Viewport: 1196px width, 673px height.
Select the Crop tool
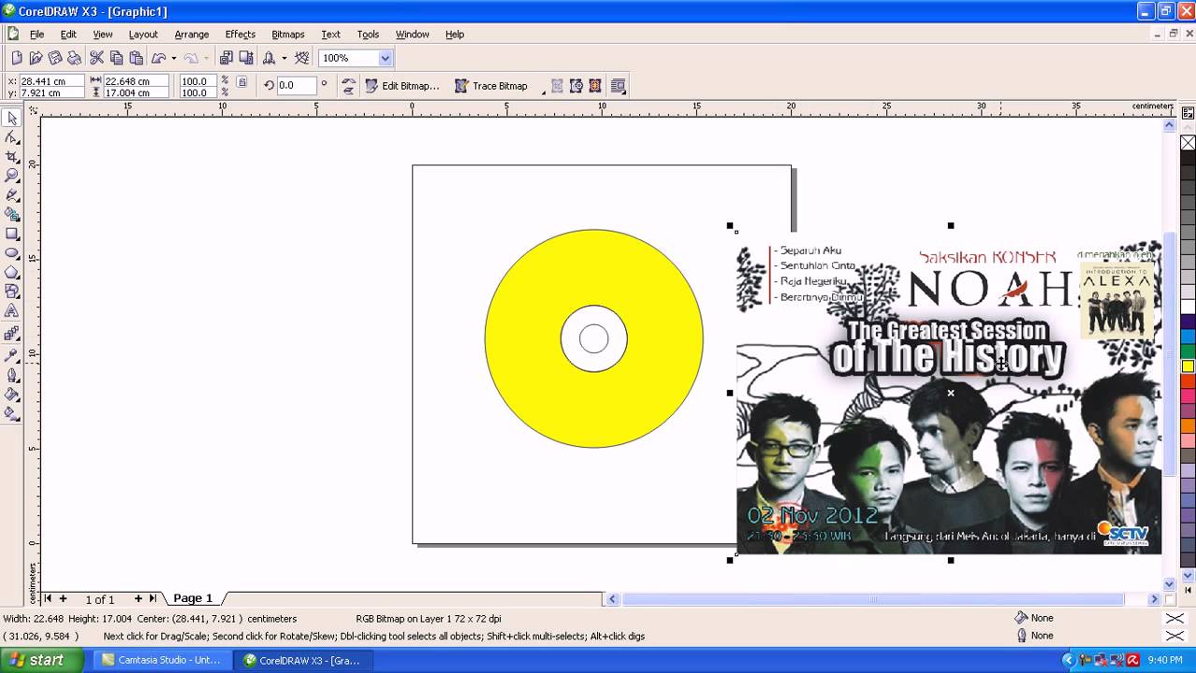coord(12,156)
